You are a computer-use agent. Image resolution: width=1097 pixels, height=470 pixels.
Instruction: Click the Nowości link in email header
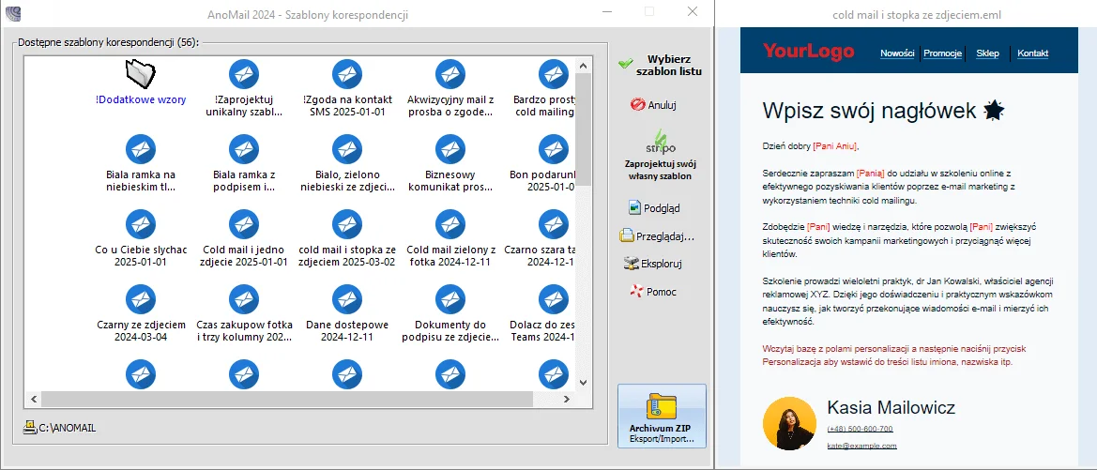897,53
